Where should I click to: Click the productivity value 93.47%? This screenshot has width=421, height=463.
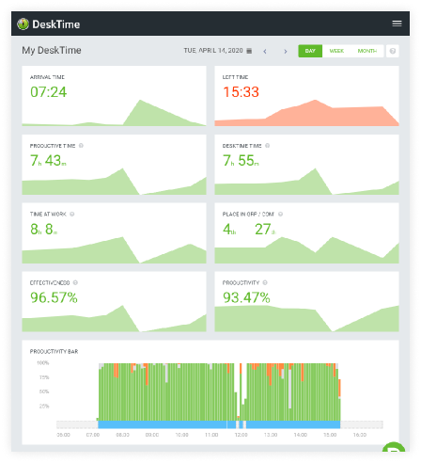[246, 297]
